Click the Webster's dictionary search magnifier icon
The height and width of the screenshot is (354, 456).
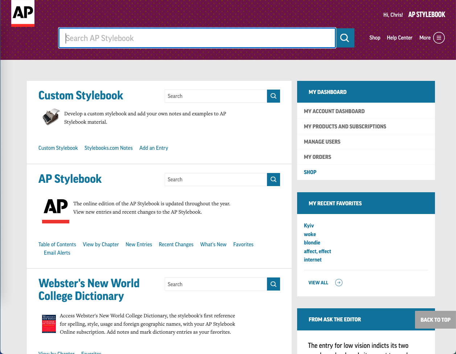coord(273,284)
